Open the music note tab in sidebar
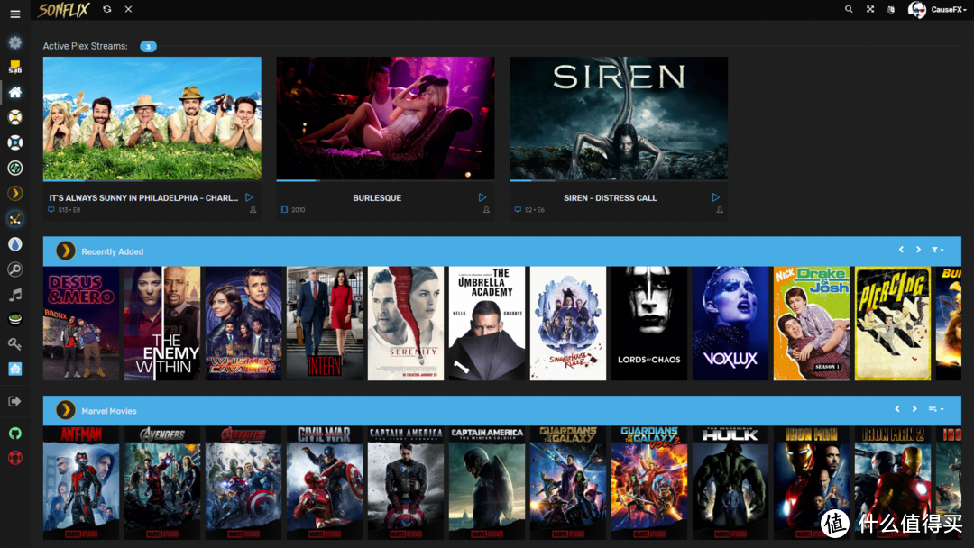Viewport: 974px width, 548px height. click(x=14, y=294)
